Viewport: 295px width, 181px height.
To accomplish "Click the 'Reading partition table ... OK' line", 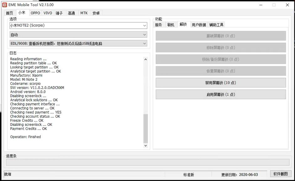I will click(33, 63).
